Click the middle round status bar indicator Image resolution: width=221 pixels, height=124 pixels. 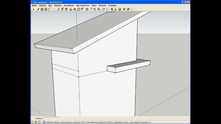click(x=36, y=122)
